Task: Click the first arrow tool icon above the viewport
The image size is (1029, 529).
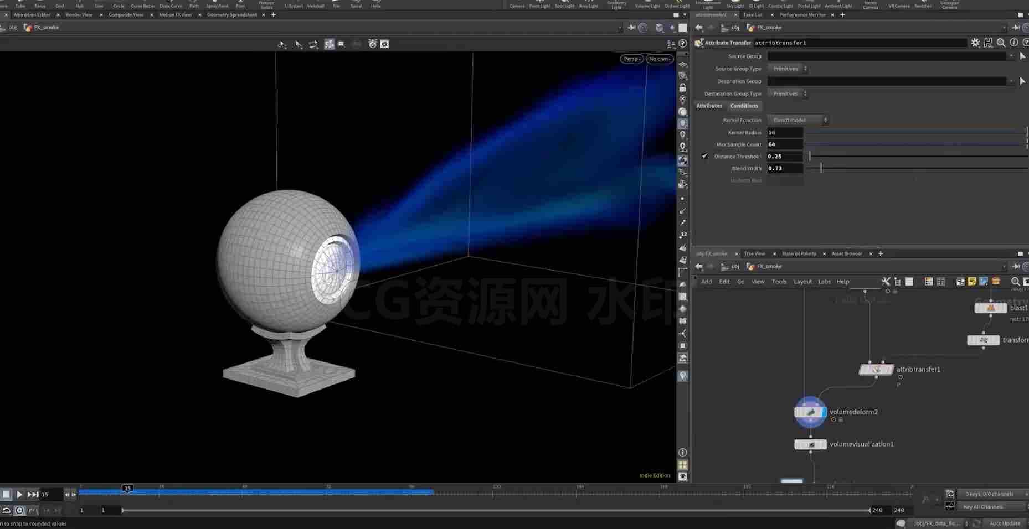Action: coord(282,44)
